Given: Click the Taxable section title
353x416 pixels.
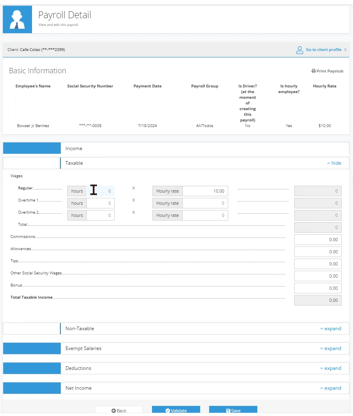Looking at the screenshot, I should [x=74, y=163].
